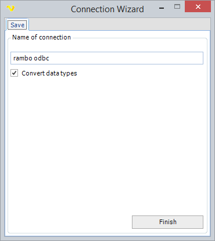The image size is (215, 241).
Task: Maximize the Connection Wizard window
Action: [x=177, y=7]
